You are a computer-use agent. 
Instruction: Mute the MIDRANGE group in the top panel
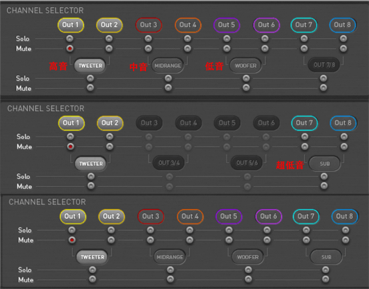click(x=168, y=87)
